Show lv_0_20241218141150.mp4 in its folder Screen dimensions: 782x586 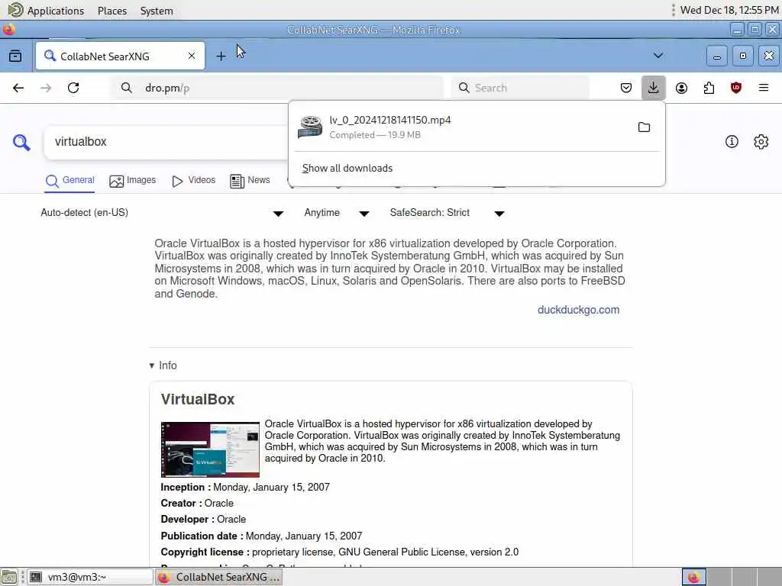coord(644,127)
